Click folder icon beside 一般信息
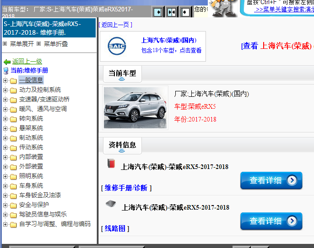The image size is (314, 248). (13, 81)
